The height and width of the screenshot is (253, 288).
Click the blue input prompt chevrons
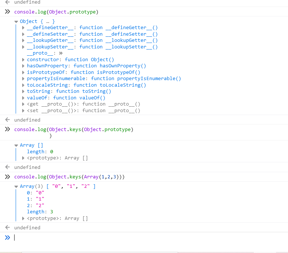tap(7, 238)
